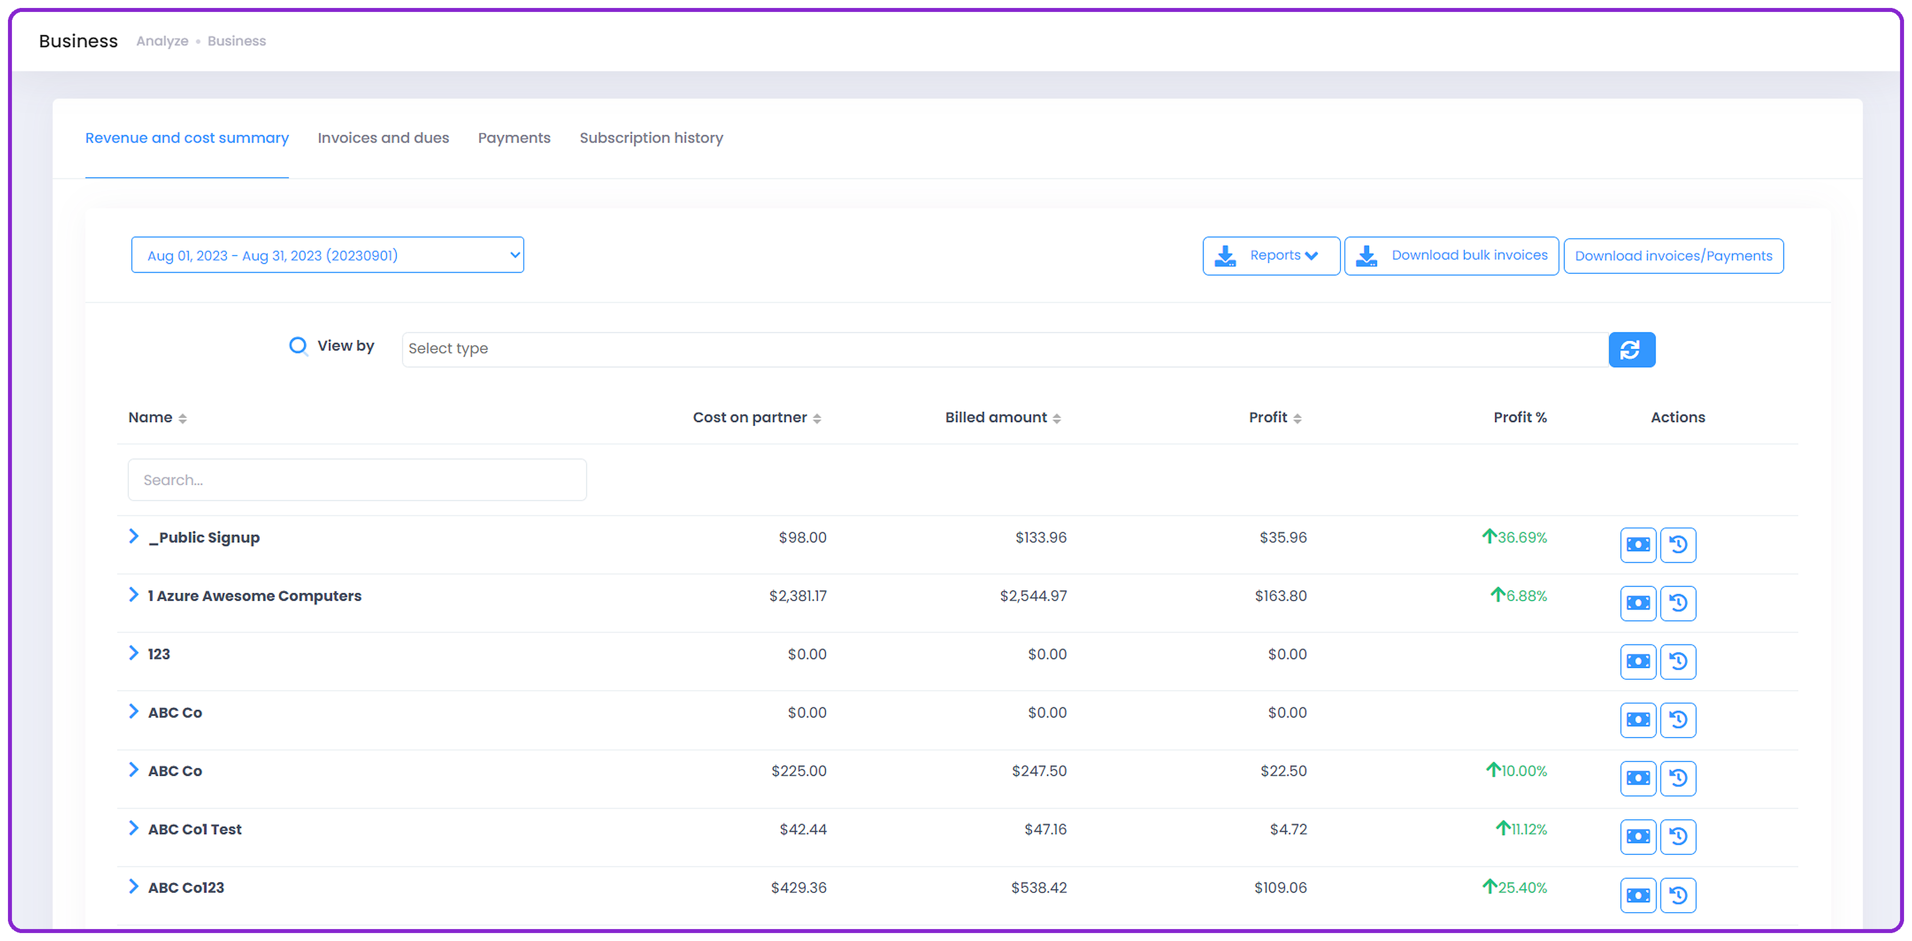Viewport: 1912px width, 941px height.
Task: Click the Select type input field
Action: click(1005, 349)
